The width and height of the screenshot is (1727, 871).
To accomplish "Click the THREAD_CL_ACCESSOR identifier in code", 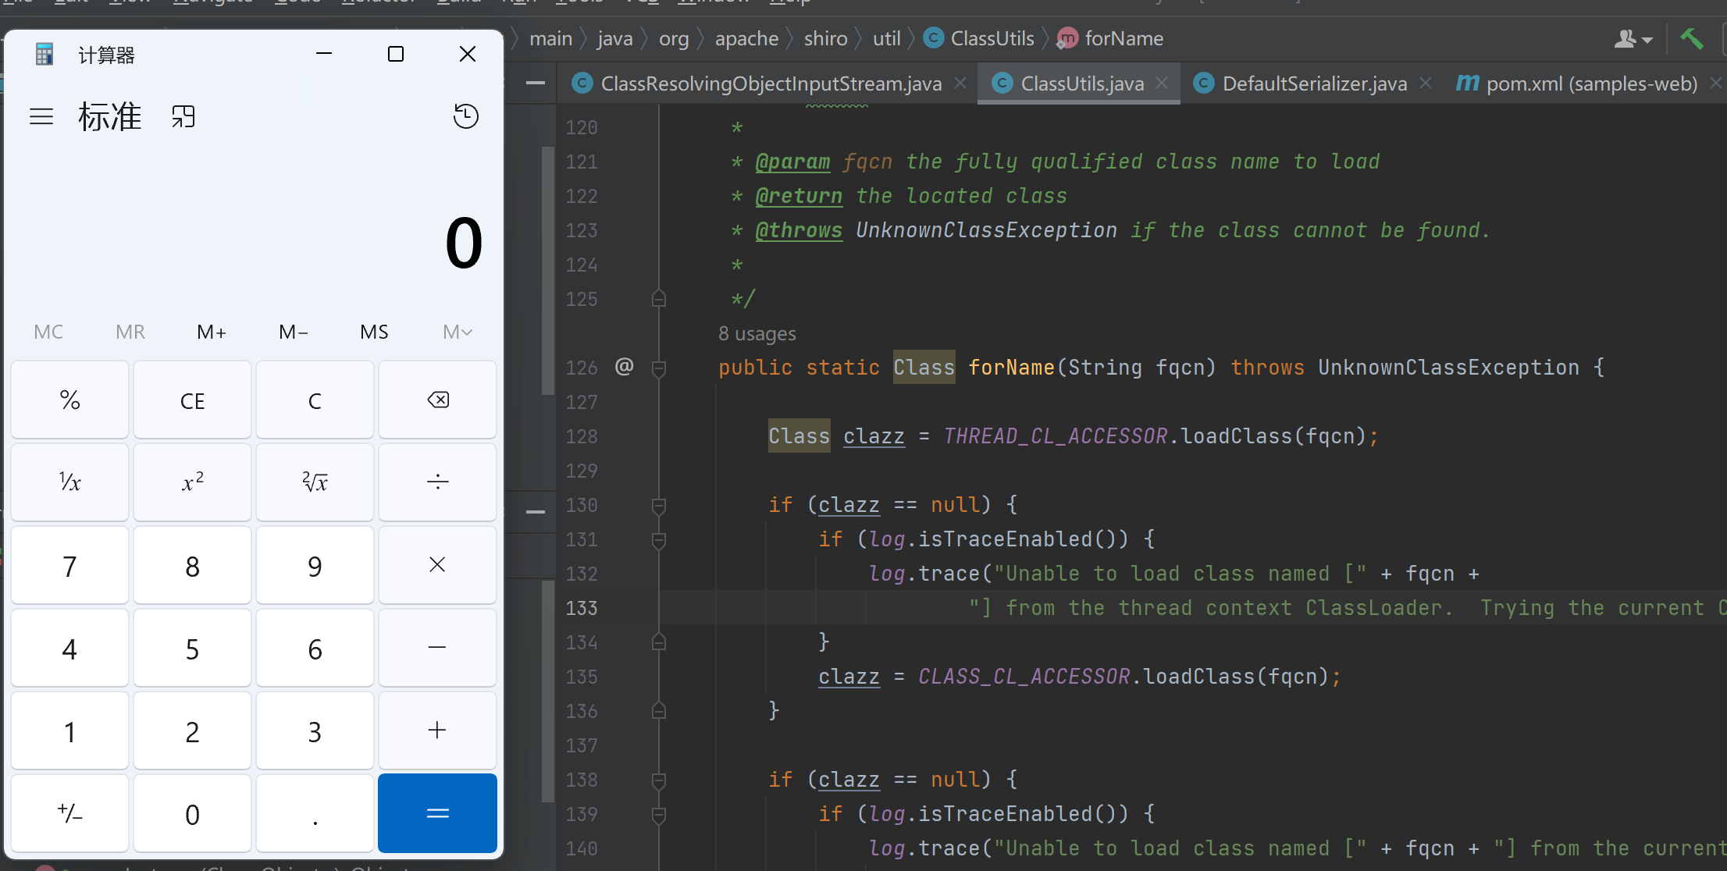I will coord(1055,436).
